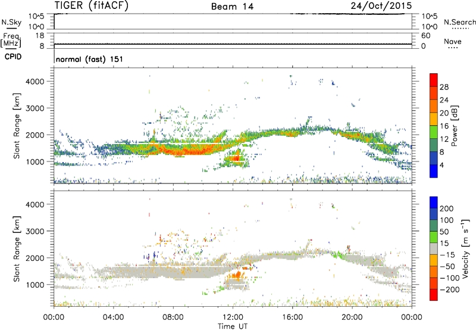Click the date "24/Oct/2015"
The width and height of the screenshot is (476, 330).
coord(381,6)
